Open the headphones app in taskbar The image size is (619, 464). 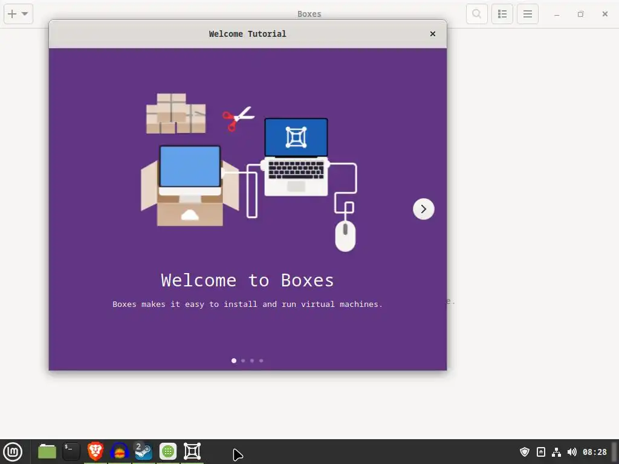coord(120,451)
